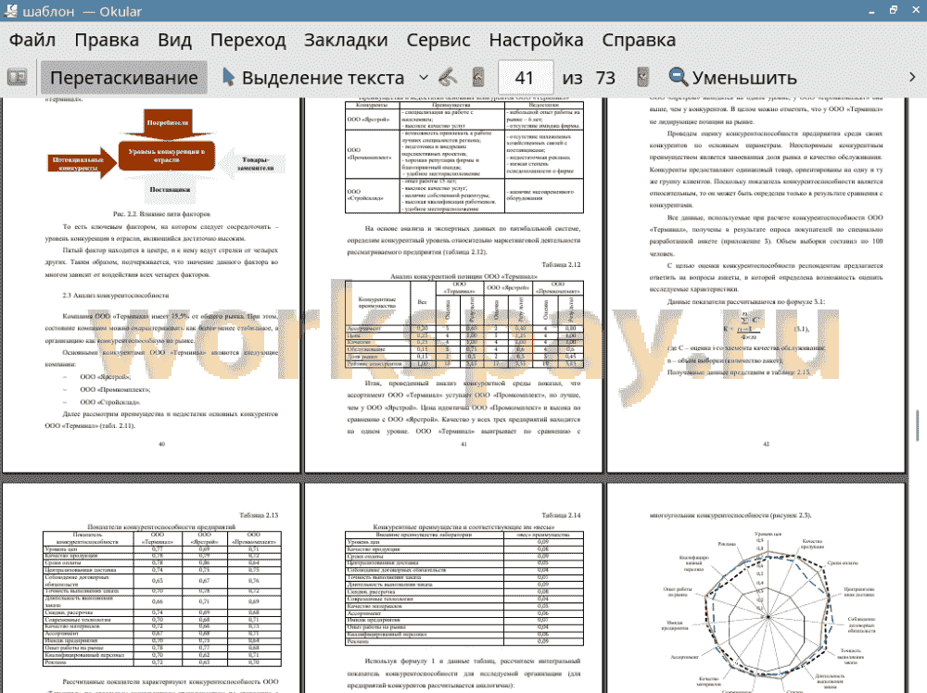
Task: Click the vertical scrollbar handle
Action: (x=918, y=425)
